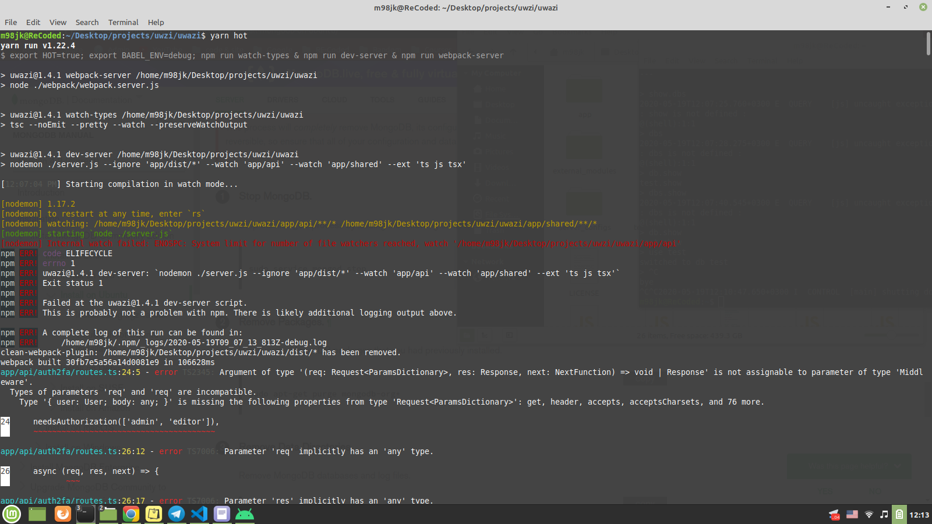Open the Edit menu
932x524 pixels.
coord(33,22)
